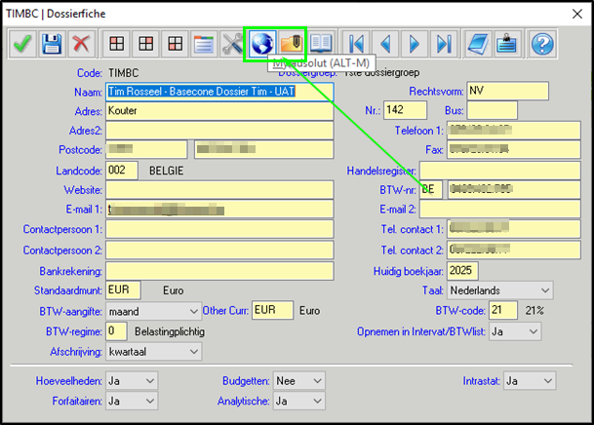Jump to the first record

click(x=356, y=44)
